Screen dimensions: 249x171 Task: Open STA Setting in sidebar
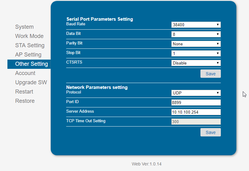click(30, 45)
